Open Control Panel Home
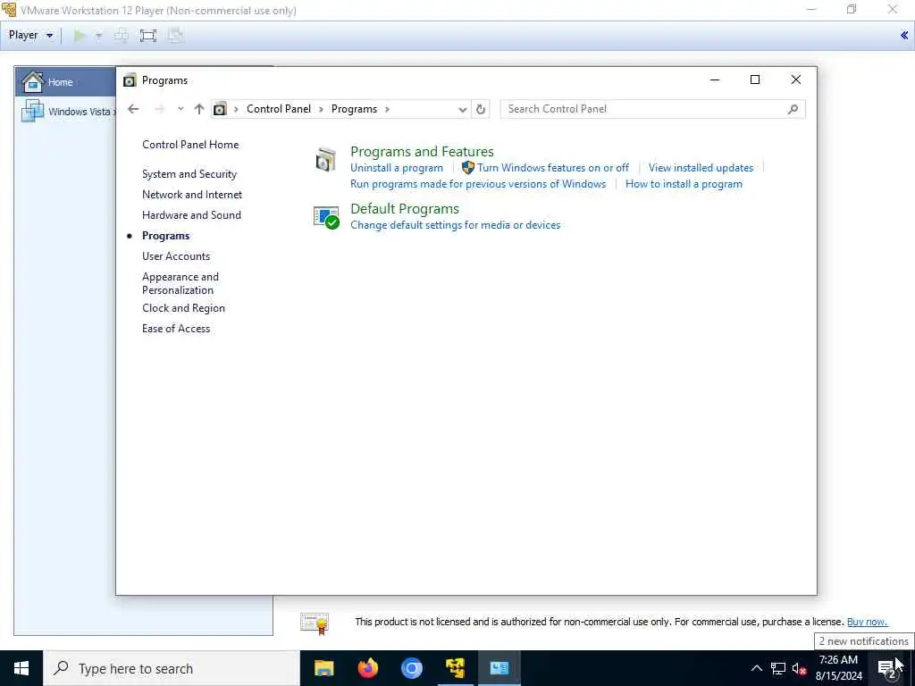This screenshot has height=686, width=915. pos(190,145)
